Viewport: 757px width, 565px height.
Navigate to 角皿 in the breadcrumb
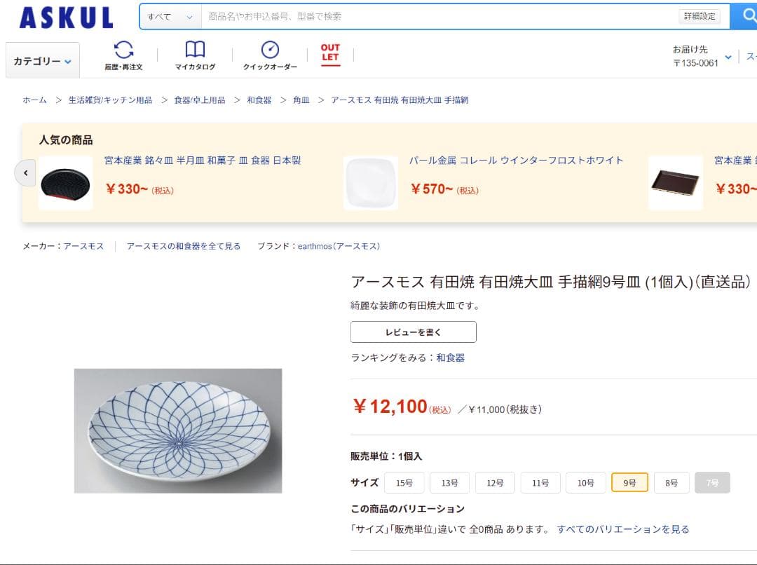(301, 100)
